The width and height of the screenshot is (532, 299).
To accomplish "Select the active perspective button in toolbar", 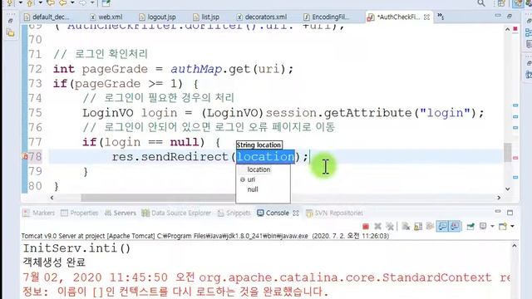I will click(518, 3).
